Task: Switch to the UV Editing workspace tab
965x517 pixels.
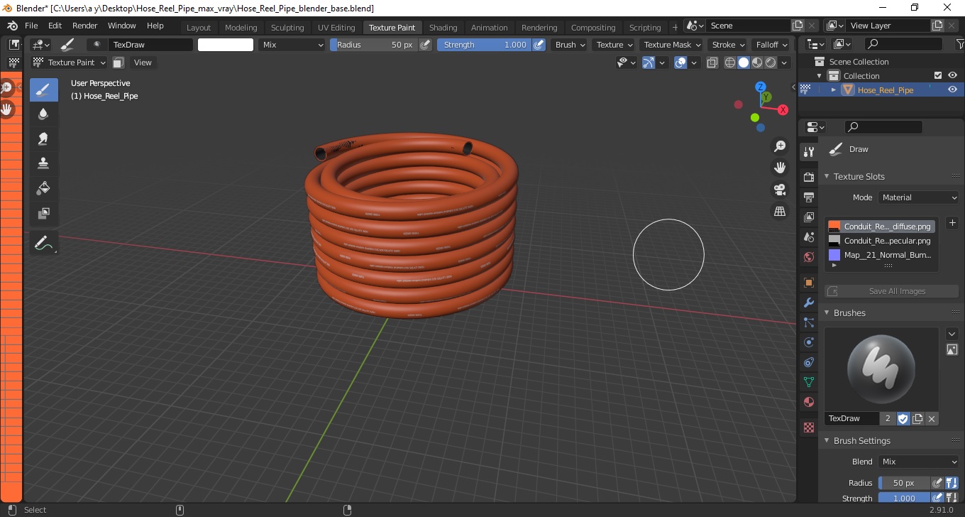Action: pos(336,28)
